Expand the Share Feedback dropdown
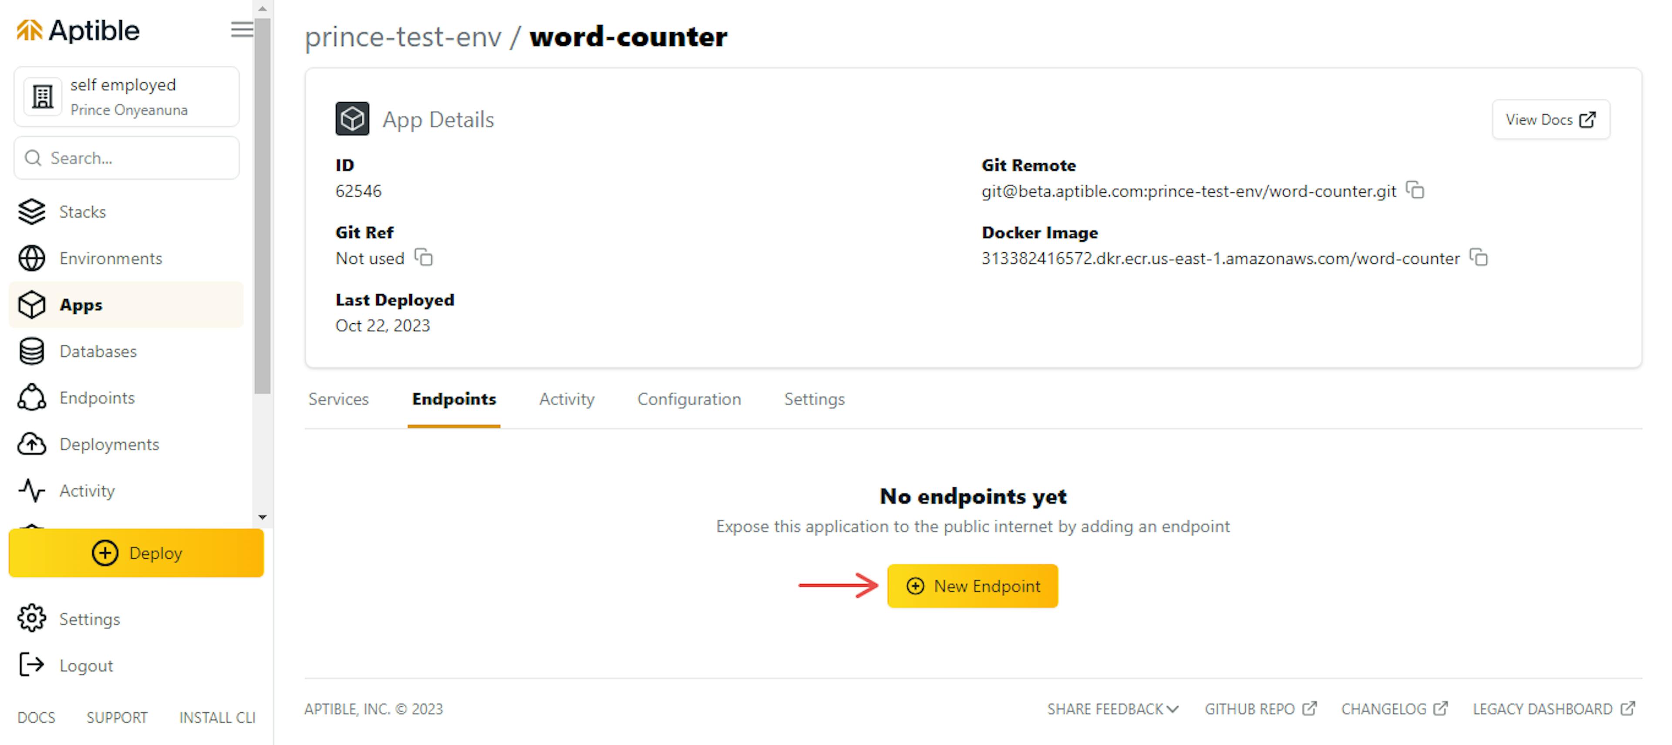This screenshot has width=1672, height=745. 1112,708
